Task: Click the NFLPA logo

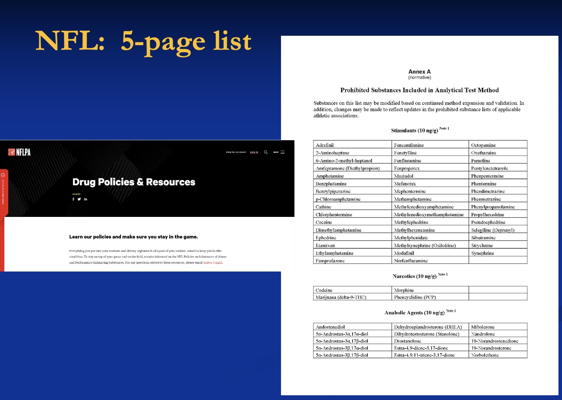Action: [x=19, y=152]
